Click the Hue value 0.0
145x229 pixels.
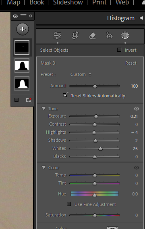(x=135, y=194)
